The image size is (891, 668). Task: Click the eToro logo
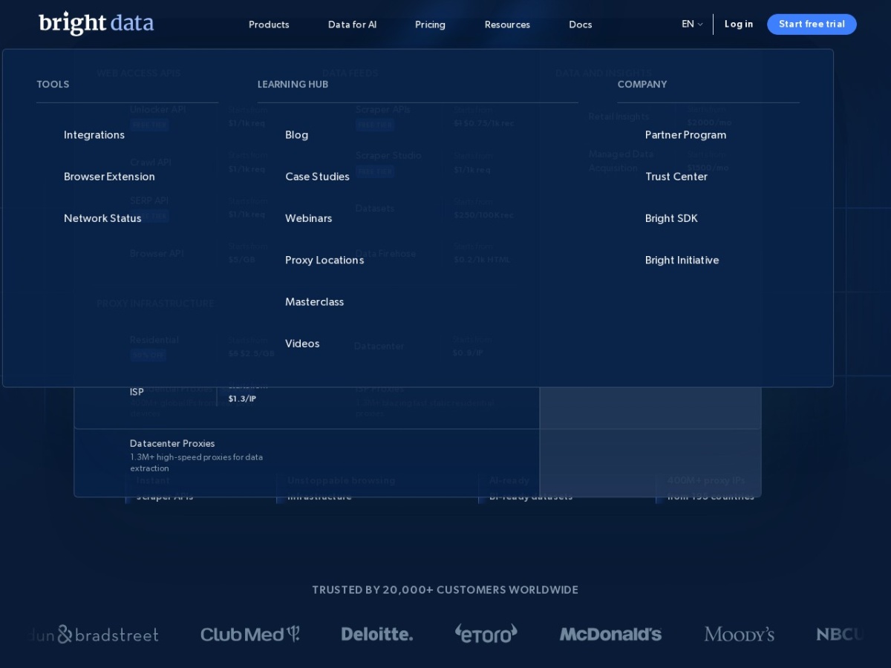[x=486, y=634]
